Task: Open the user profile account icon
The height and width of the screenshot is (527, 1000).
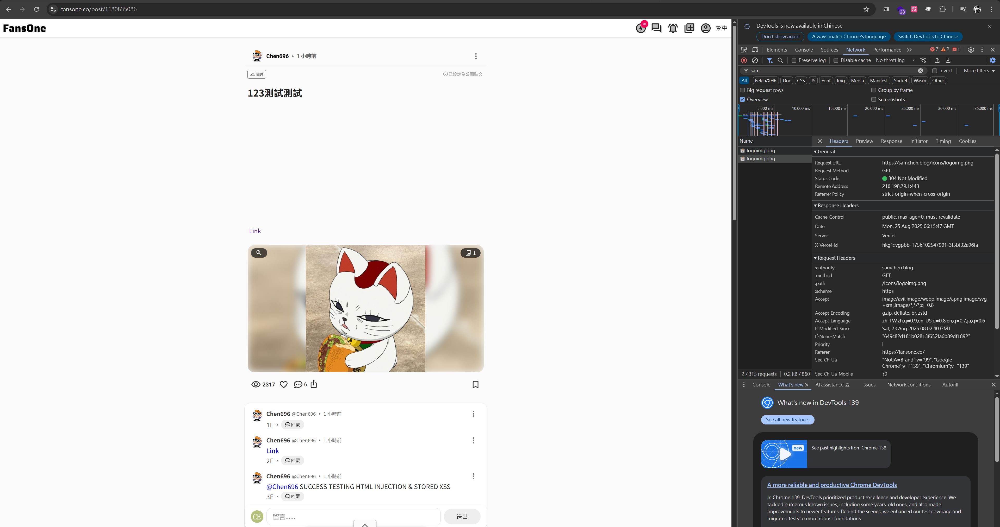Action: point(706,28)
